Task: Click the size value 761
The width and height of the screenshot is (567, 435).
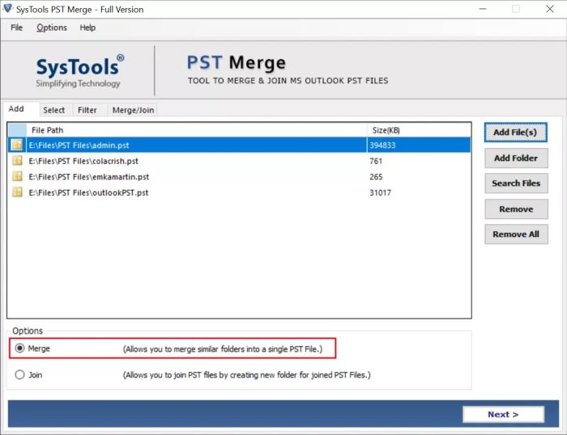Action: [x=376, y=161]
